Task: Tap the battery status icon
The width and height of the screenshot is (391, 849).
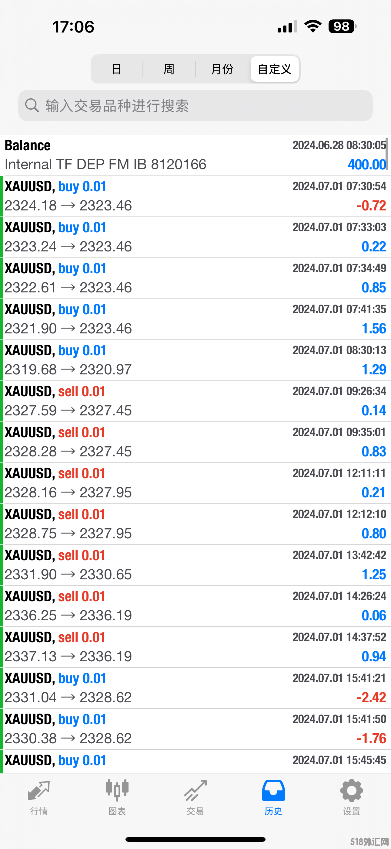Action: [342, 26]
